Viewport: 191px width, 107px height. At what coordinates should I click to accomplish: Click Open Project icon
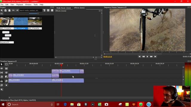(x=5, y=10)
